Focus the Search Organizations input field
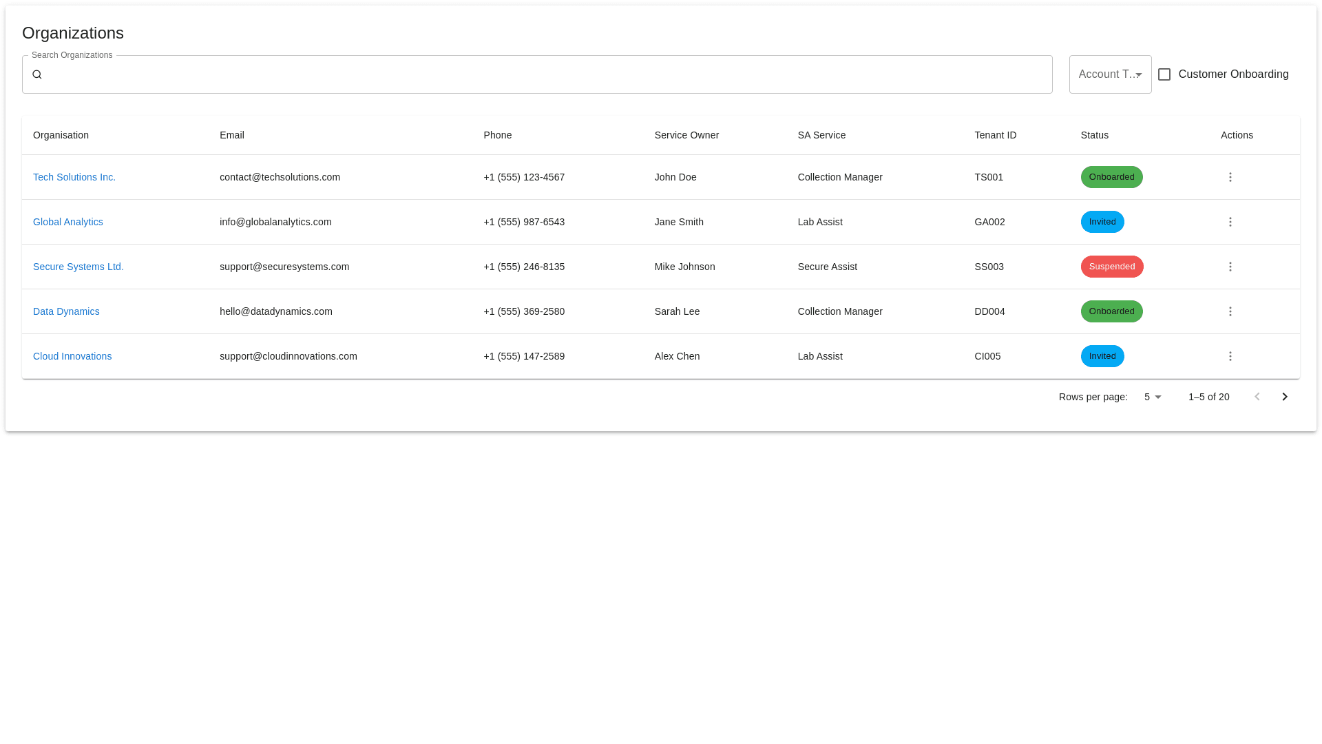Viewport: 1322px width, 744px height. [544, 74]
